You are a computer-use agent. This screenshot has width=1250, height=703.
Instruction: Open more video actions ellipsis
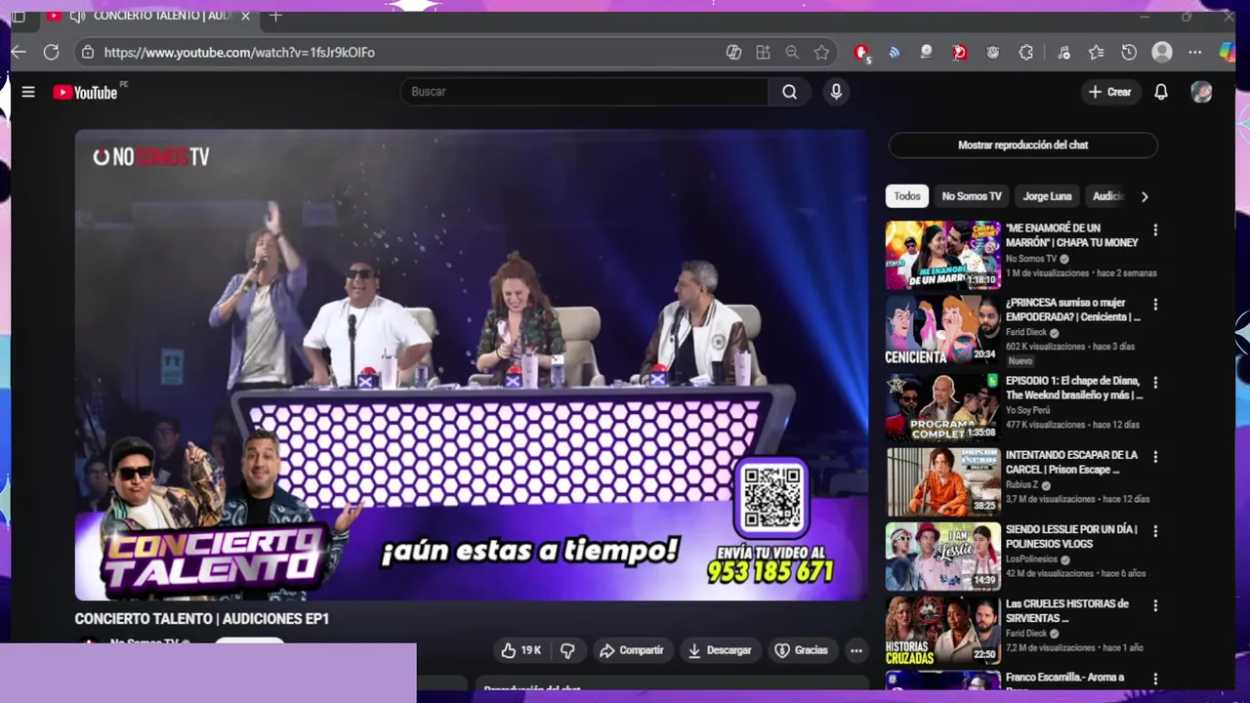(x=856, y=650)
